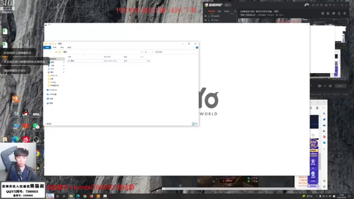The image size is (354, 199).
Task: Open the NetEase Cloud Music desktop icon
Action: tap(26, 139)
